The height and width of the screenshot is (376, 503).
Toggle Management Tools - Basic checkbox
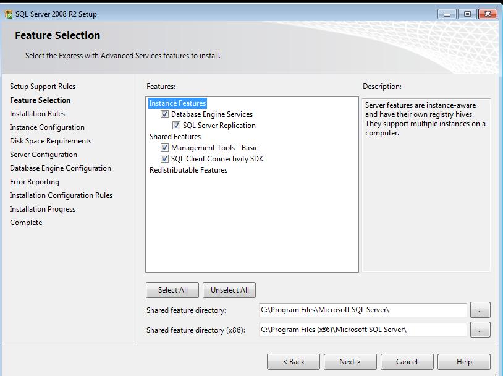[164, 148]
